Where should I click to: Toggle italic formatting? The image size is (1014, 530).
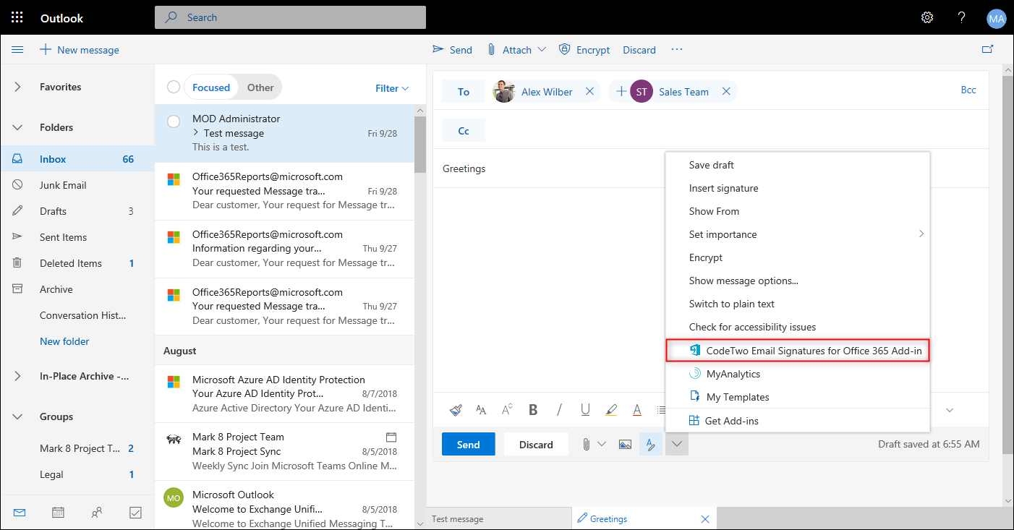(x=559, y=410)
